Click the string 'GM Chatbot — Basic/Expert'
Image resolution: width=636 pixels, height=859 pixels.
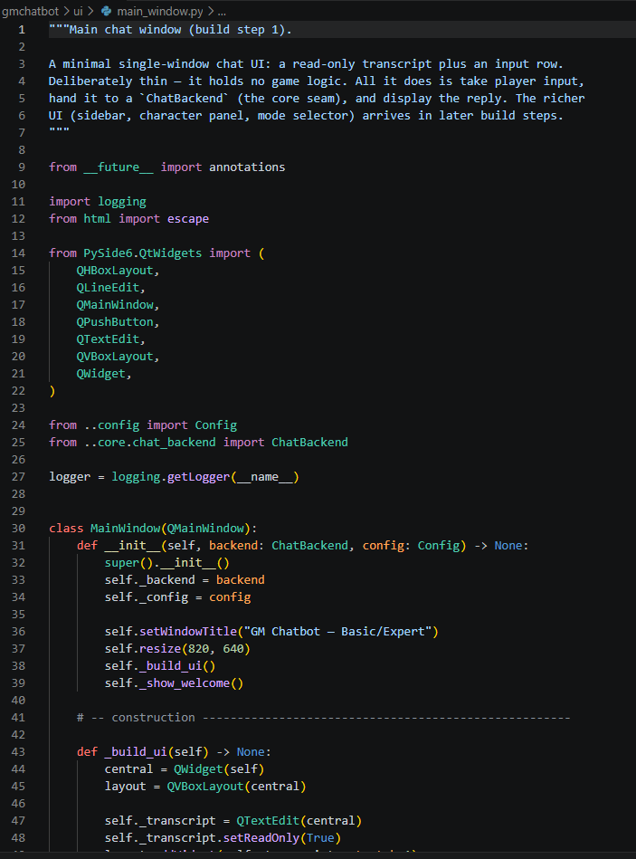click(x=337, y=631)
